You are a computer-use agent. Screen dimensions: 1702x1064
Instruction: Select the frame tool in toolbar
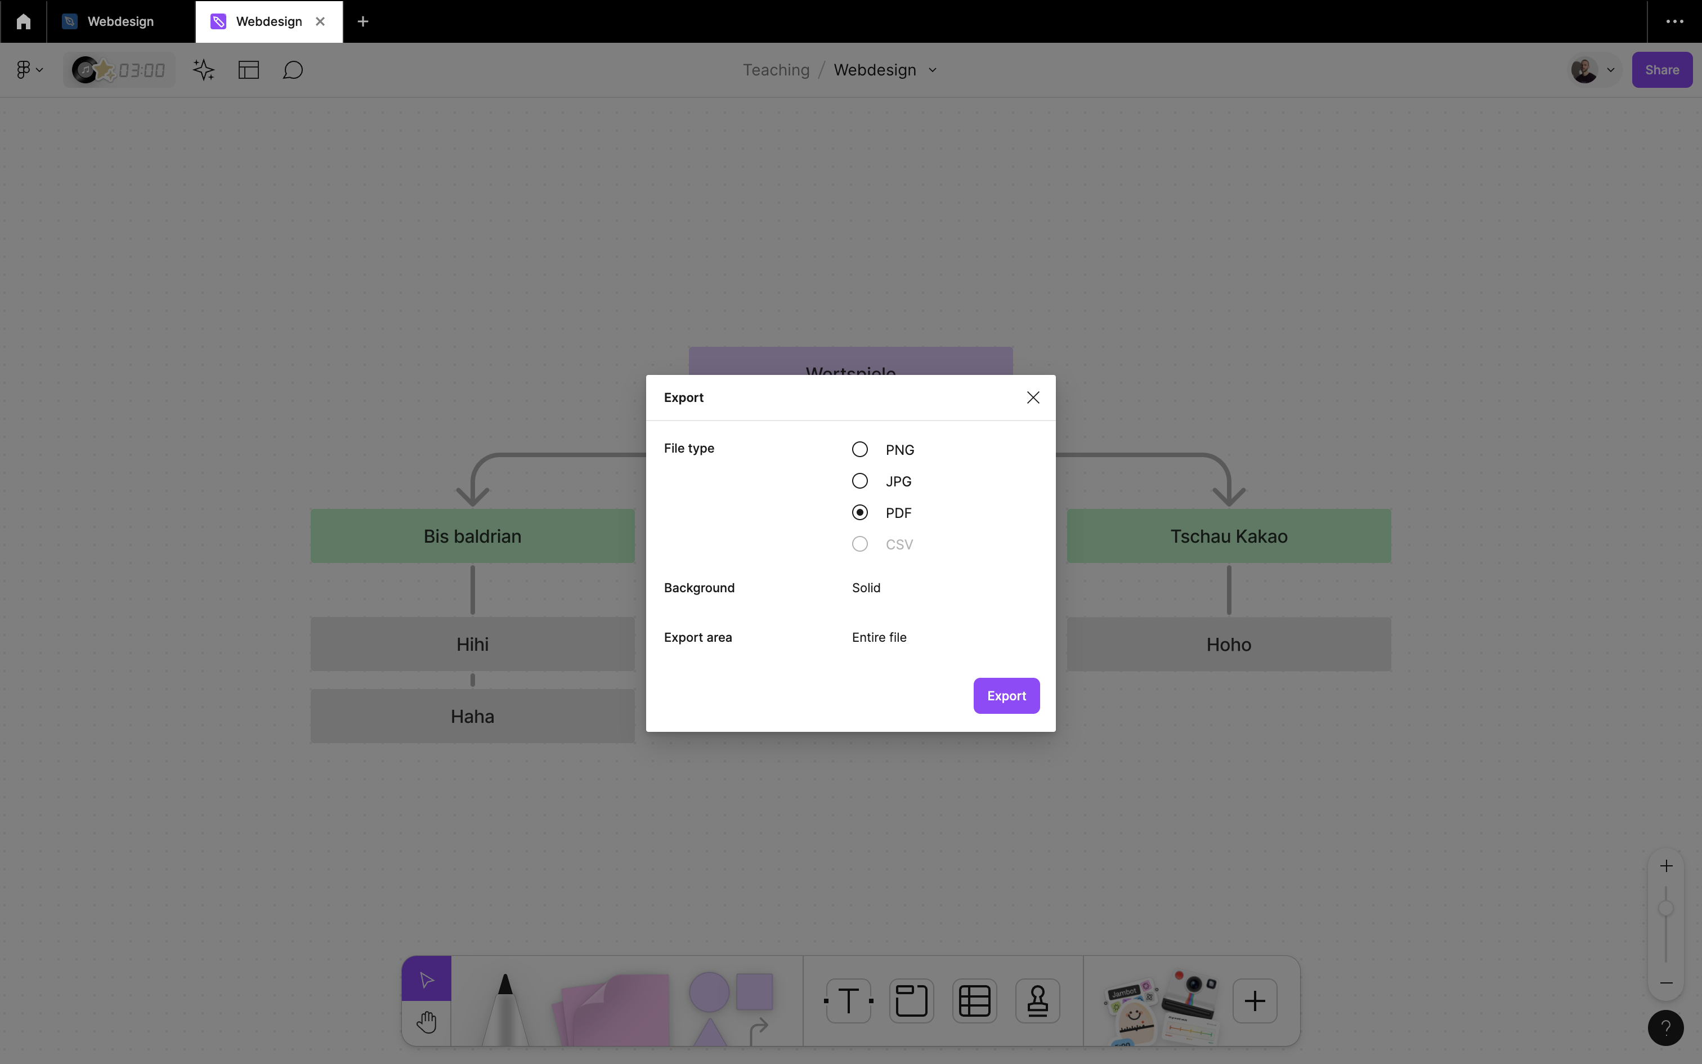[x=912, y=1002]
